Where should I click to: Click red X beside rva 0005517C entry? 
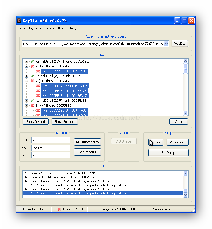(x=38, y=86)
